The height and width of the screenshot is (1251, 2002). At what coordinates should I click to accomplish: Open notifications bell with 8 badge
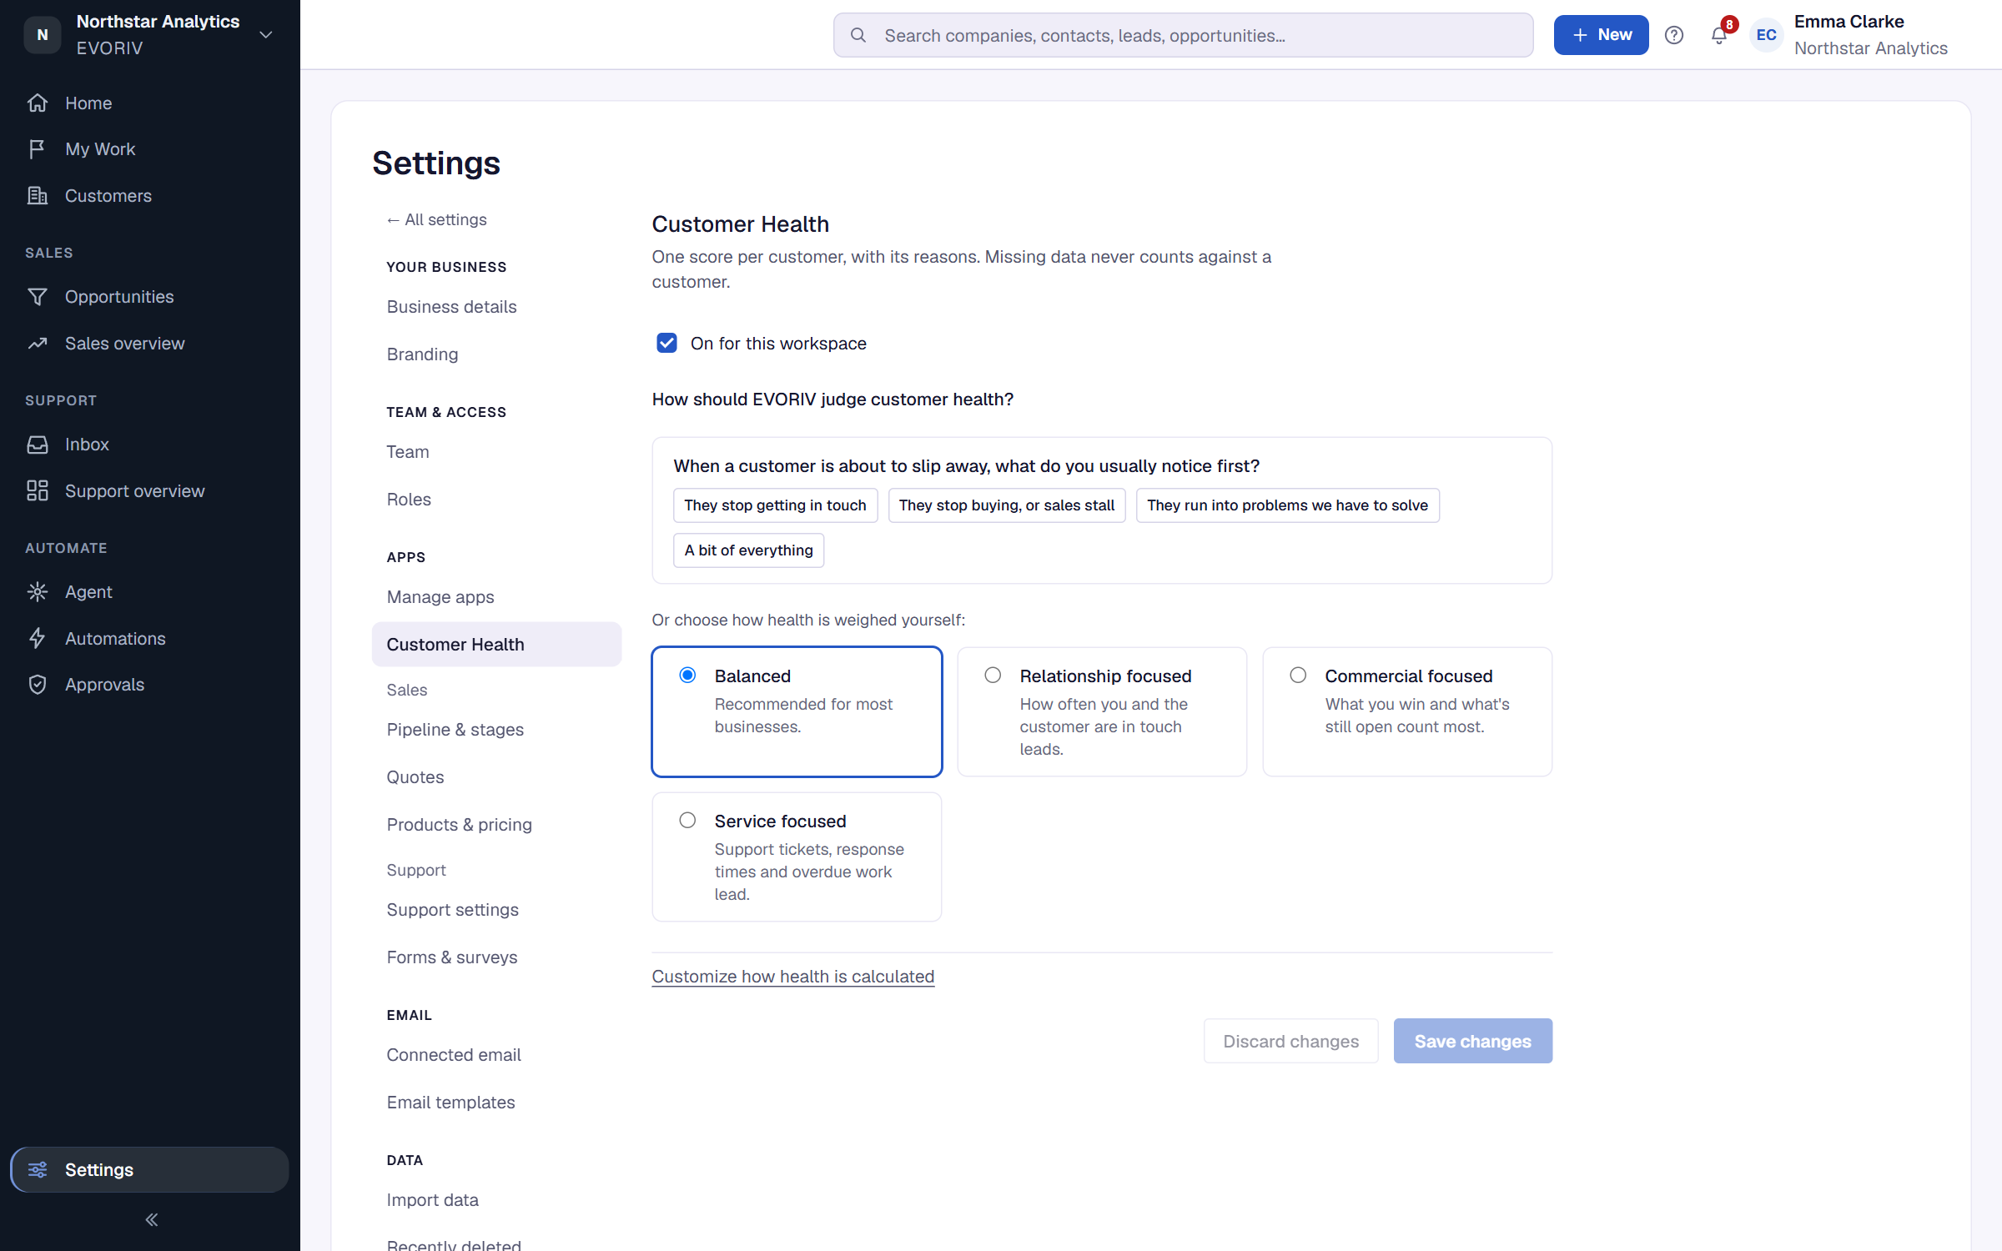[x=1720, y=33]
